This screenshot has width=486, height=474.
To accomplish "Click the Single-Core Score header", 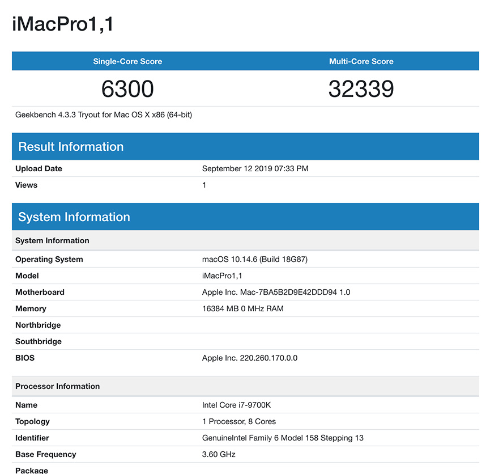I will coord(127,61).
